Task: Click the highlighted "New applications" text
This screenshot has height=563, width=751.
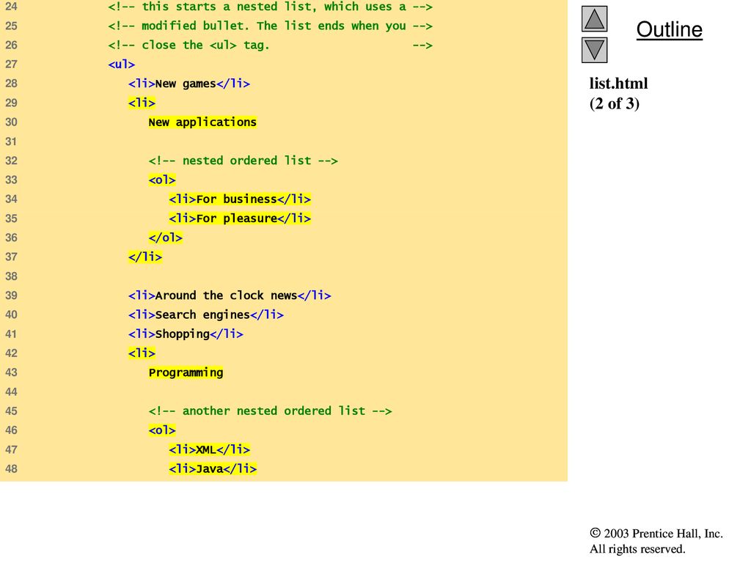Action: pyautogui.click(x=202, y=122)
